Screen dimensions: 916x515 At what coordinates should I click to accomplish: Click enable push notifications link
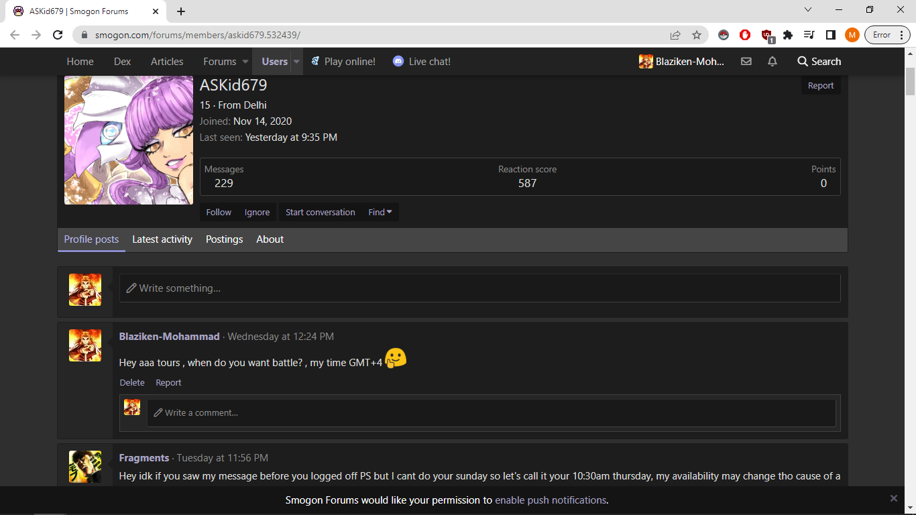point(551,500)
